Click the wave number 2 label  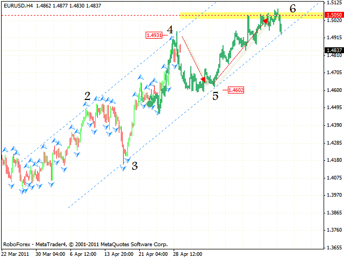click(x=87, y=96)
